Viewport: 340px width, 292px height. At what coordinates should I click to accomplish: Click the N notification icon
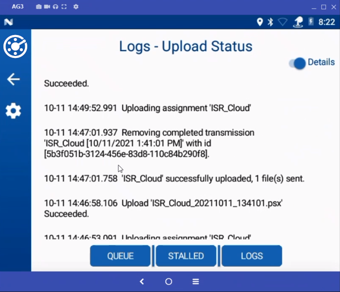point(8,22)
